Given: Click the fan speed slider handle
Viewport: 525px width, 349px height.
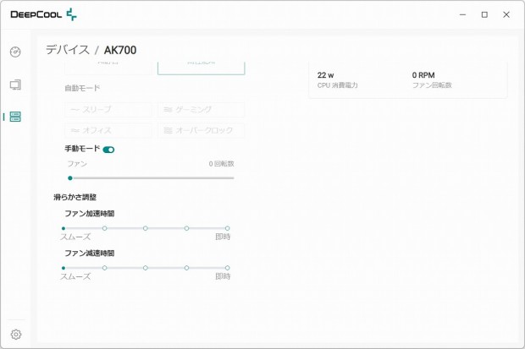Looking at the screenshot, I should (70, 178).
